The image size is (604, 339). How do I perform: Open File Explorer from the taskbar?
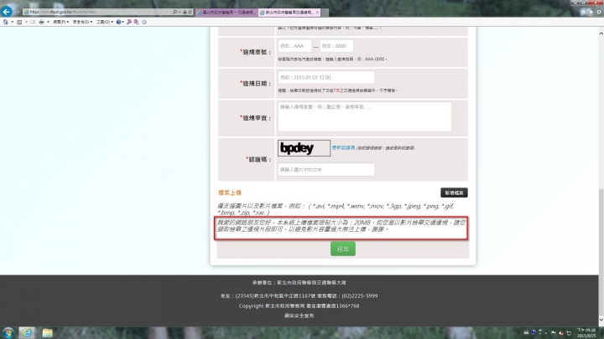click(x=47, y=332)
